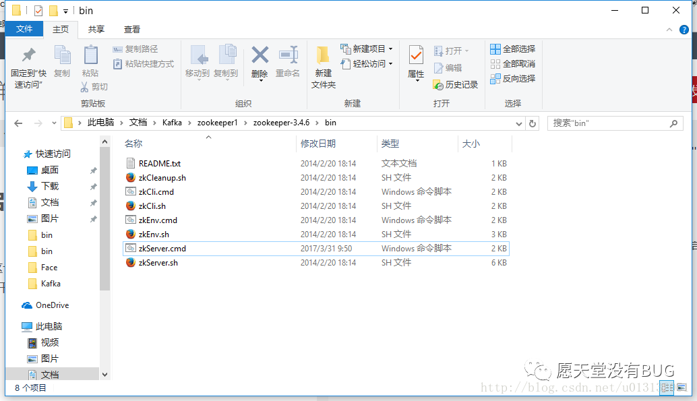Click zookeeper1 in the address breadcrumb

[x=217, y=123]
